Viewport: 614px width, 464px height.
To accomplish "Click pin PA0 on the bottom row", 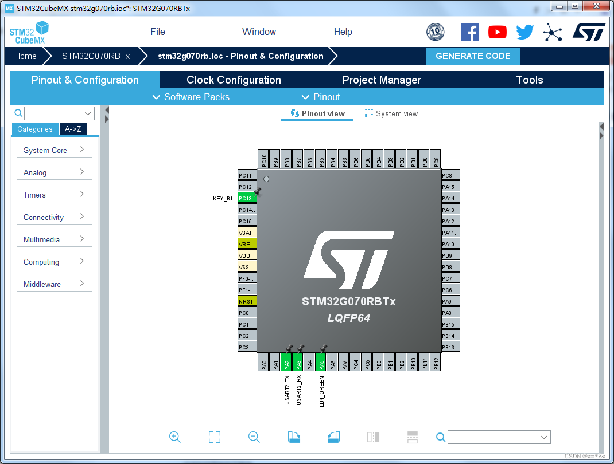I will click(x=264, y=361).
